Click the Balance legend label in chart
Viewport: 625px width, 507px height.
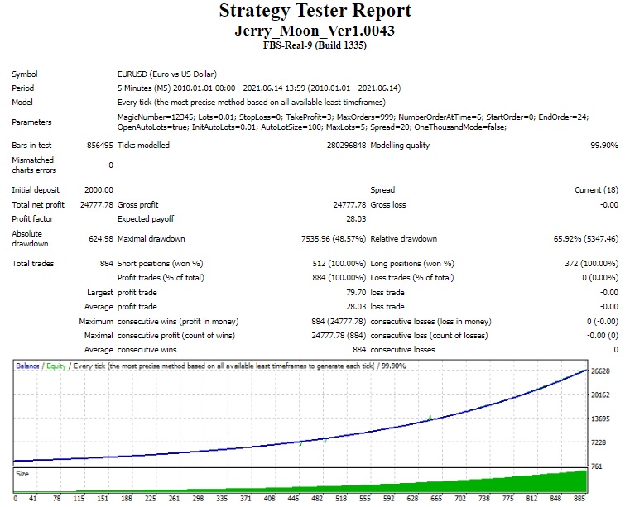coord(27,366)
